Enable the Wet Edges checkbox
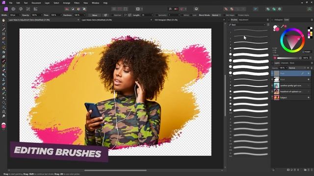This screenshot has width=314, height=176. tap(224, 15)
